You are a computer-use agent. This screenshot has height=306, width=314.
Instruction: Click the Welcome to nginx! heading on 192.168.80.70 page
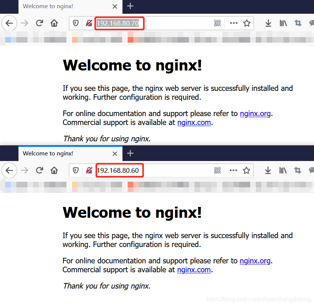(132, 65)
